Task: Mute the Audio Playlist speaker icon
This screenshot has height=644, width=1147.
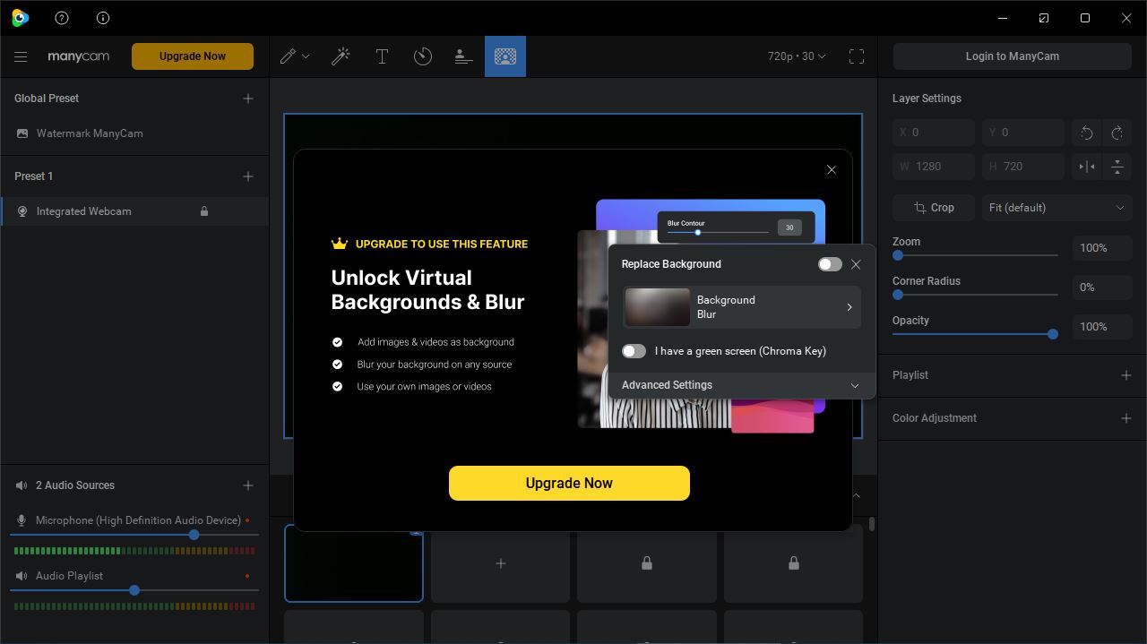Action: pyautogui.click(x=22, y=576)
